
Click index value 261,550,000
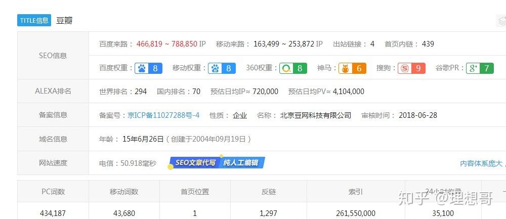pyautogui.click(x=356, y=213)
